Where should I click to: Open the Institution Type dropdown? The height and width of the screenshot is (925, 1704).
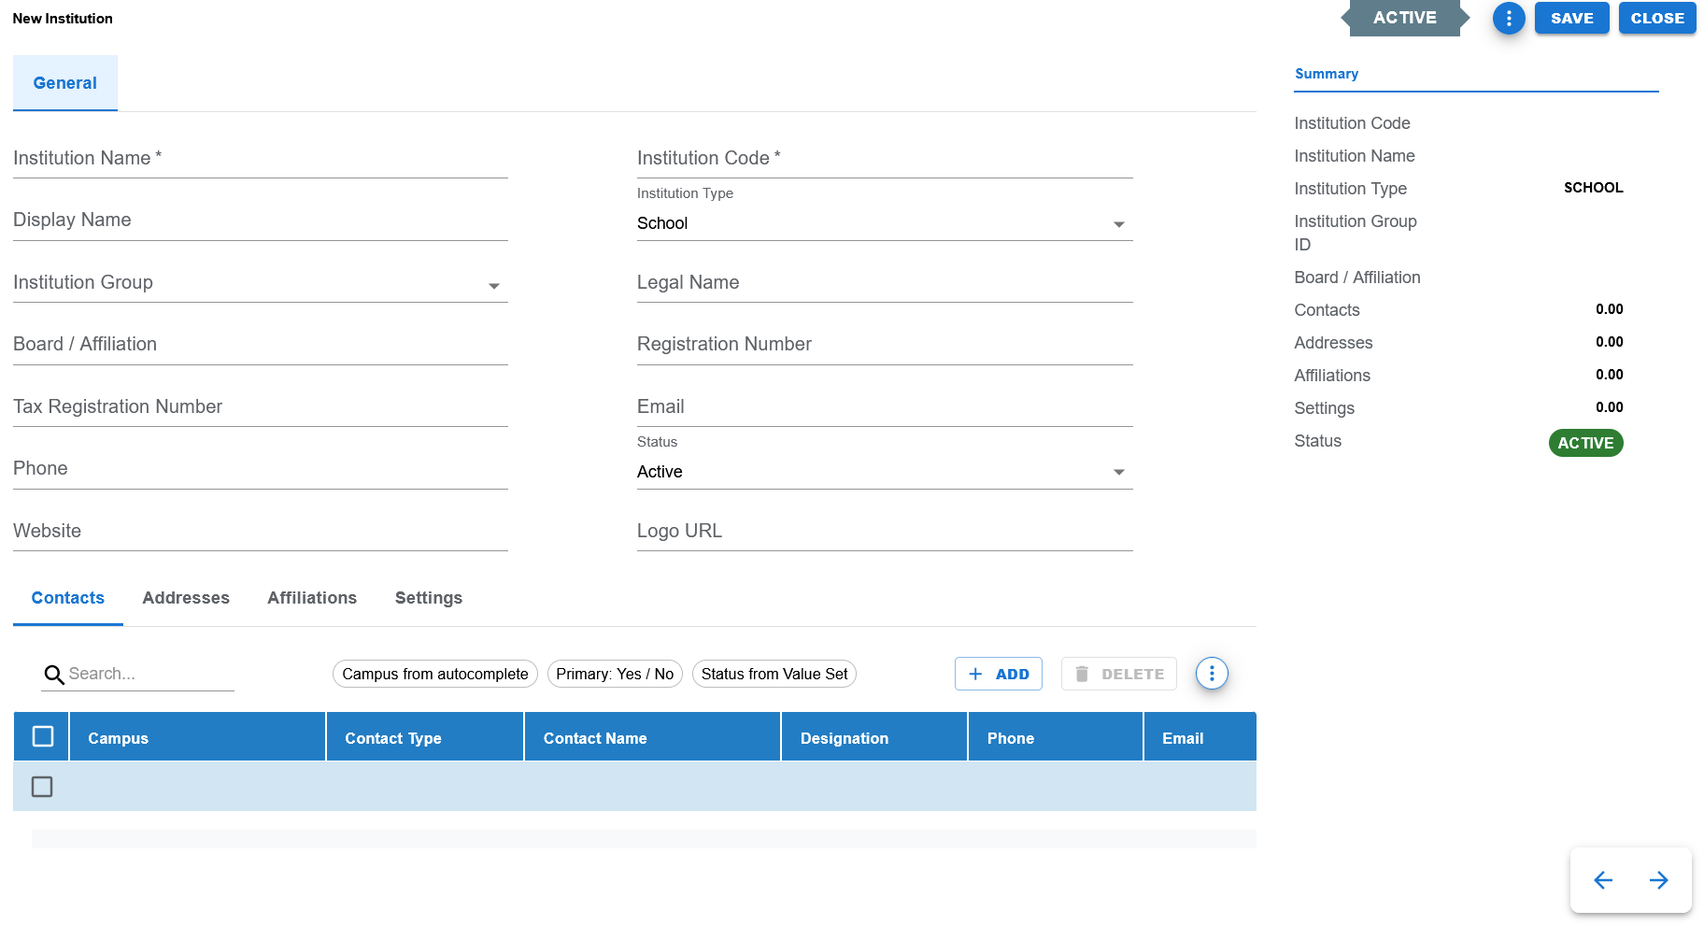(885, 223)
